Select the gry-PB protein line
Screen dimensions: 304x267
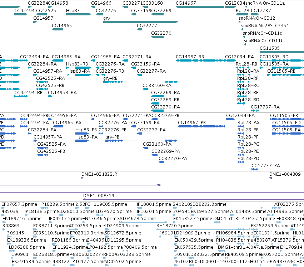[x=141, y=141]
